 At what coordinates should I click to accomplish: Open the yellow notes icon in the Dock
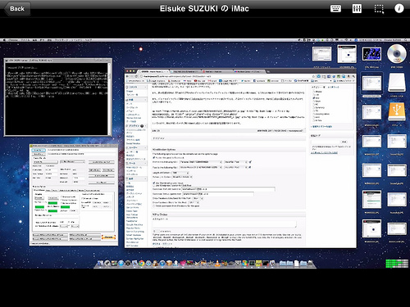click(x=258, y=263)
